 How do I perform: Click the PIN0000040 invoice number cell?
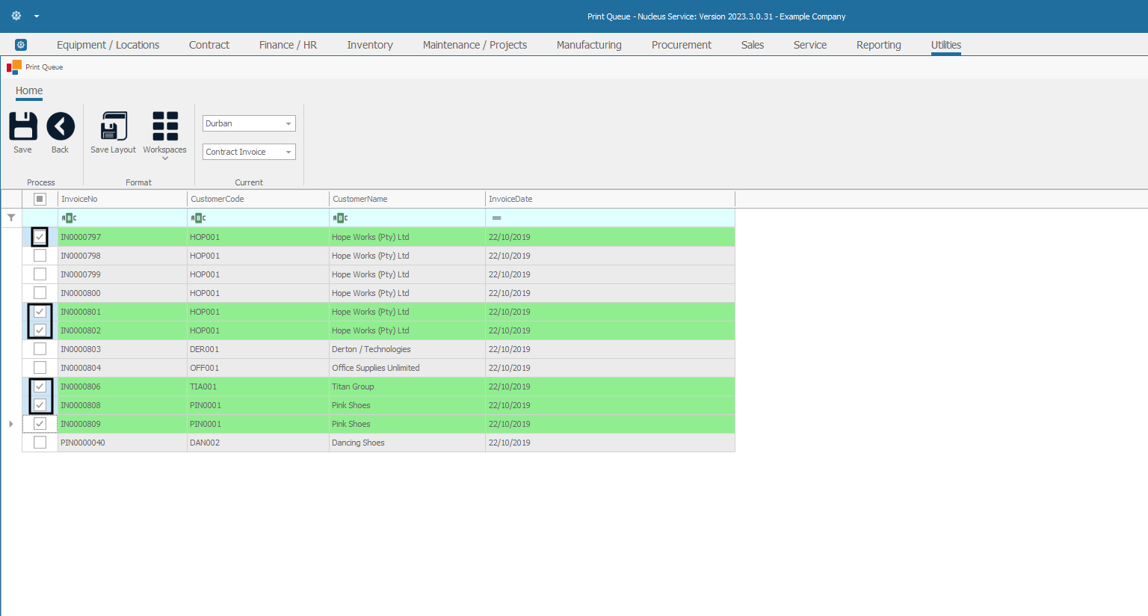coord(123,443)
